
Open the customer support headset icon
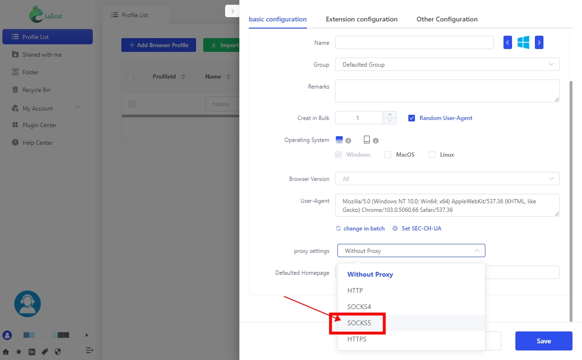(x=28, y=304)
